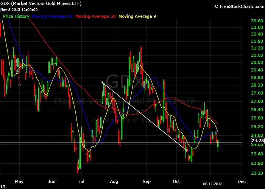Open the FreeStockCharts.com copyright link
The height and width of the screenshot is (189, 265).
(x=240, y=6)
